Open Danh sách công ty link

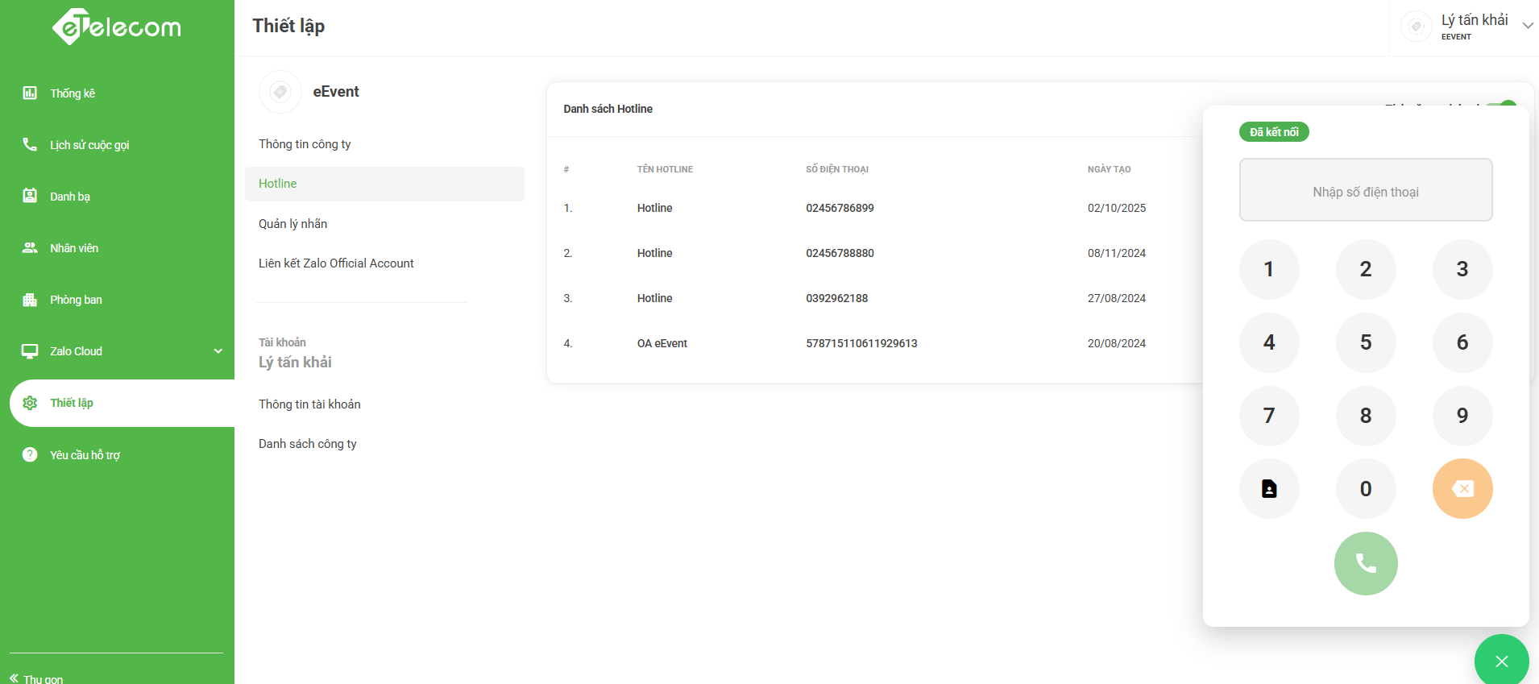click(308, 444)
